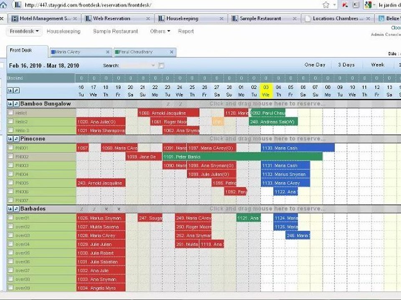Click the blue square on Maria CArey tab
Image resolution: width=401 pixels, height=300 pixels.
pyautogui.click(x=53, y=52)
